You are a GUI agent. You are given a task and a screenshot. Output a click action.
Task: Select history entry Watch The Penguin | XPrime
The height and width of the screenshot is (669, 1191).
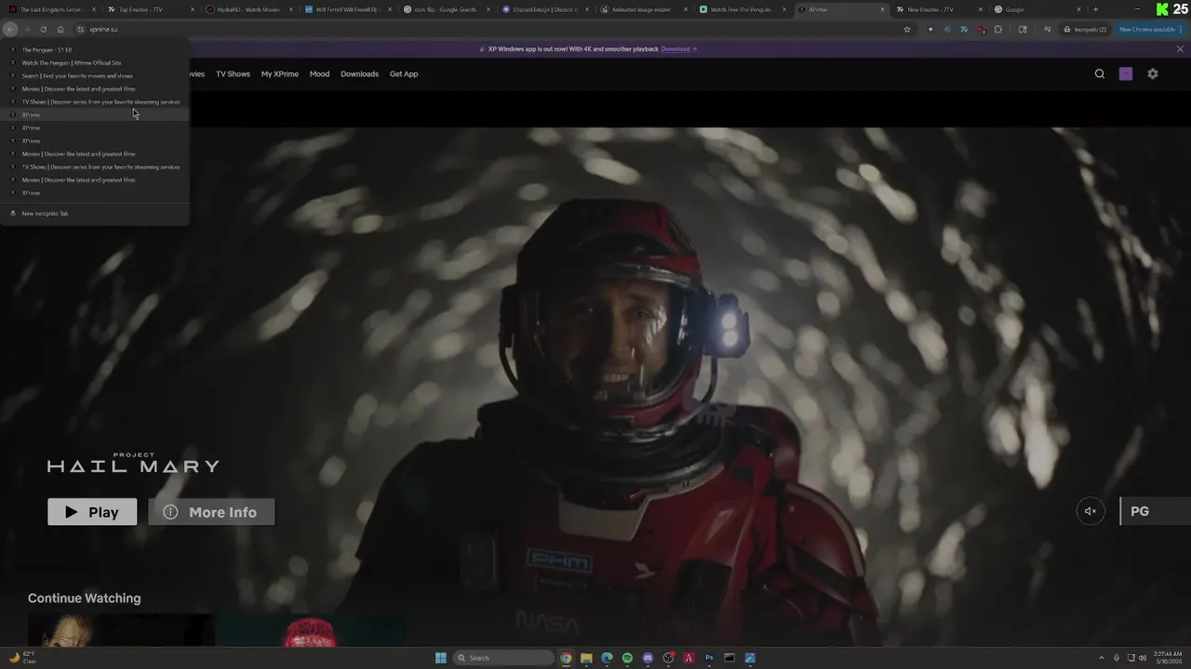tap(95, 62)
